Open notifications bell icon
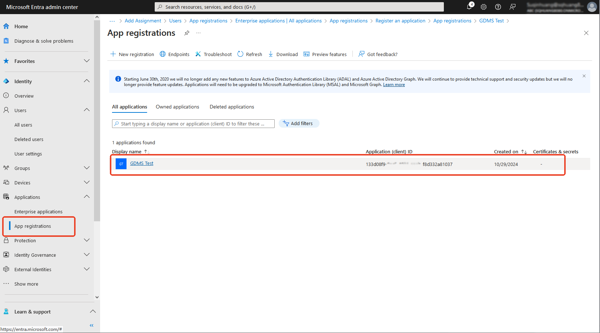Image resolution: width=600 pixels, height=333 pixels. point(469,7)
